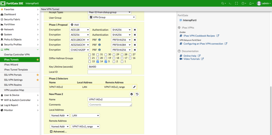Click the Local ID input field

coord(110,72)
